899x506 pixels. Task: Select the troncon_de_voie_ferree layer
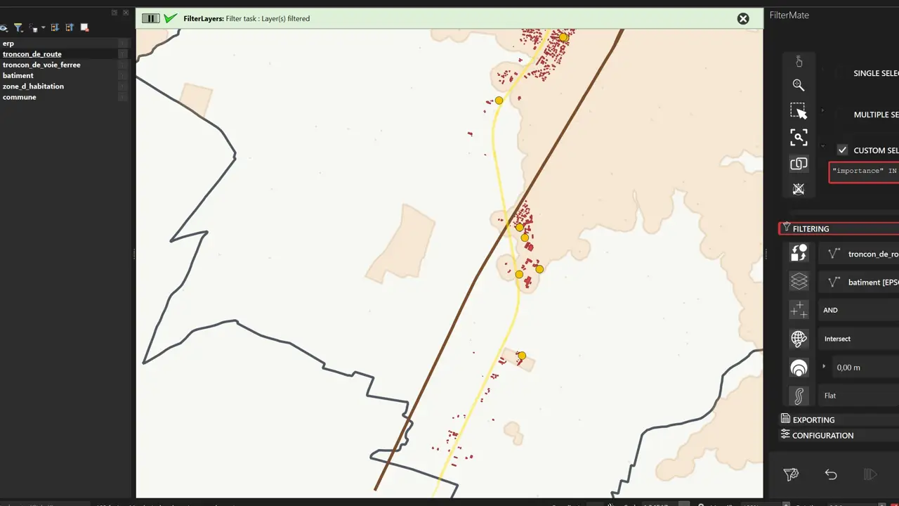click(x=41, y=65)
